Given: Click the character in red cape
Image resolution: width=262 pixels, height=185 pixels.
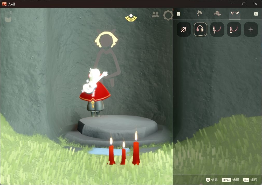Looking at the screenshot, I should click(95, 92).
